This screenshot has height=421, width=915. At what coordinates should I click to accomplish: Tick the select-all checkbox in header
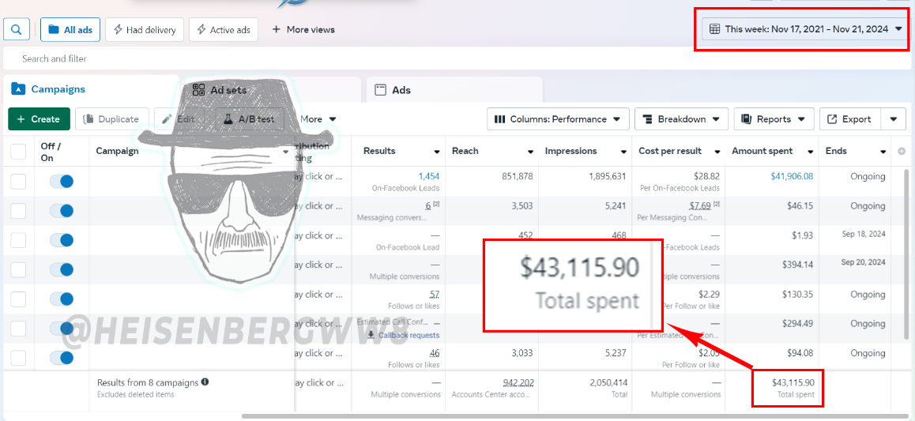(19, 152)
